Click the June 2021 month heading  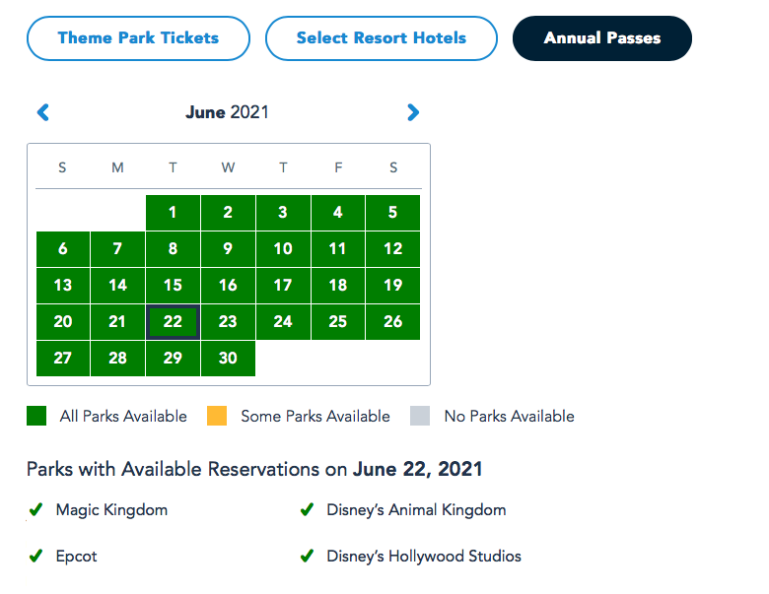pyautogui.click(x=227, y=112)
